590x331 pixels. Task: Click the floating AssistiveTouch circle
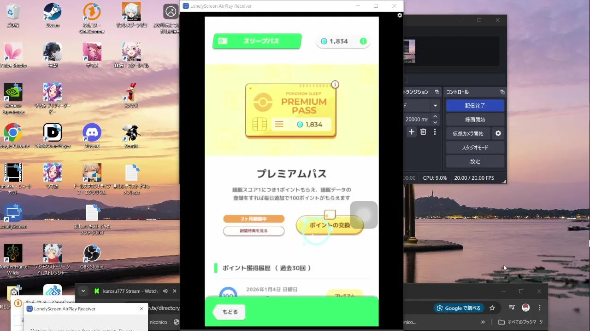pyautogui.click(x=364, y=215)
